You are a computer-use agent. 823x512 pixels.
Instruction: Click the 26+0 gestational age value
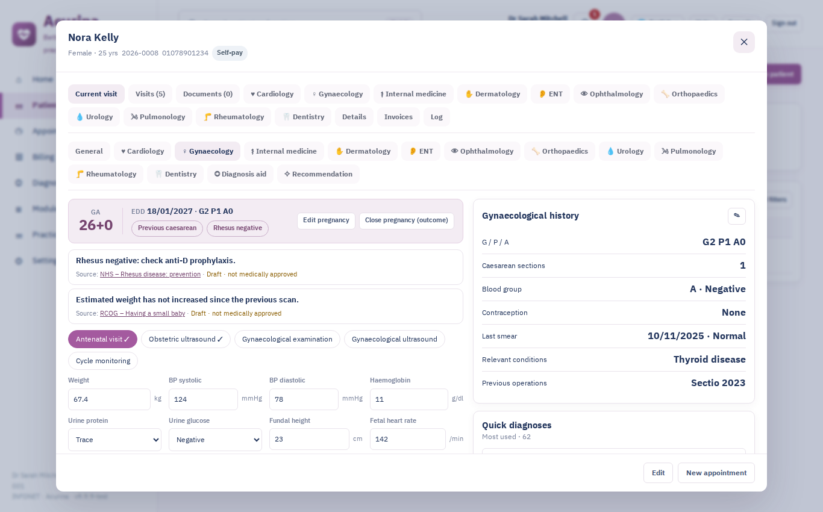point(96,225)
